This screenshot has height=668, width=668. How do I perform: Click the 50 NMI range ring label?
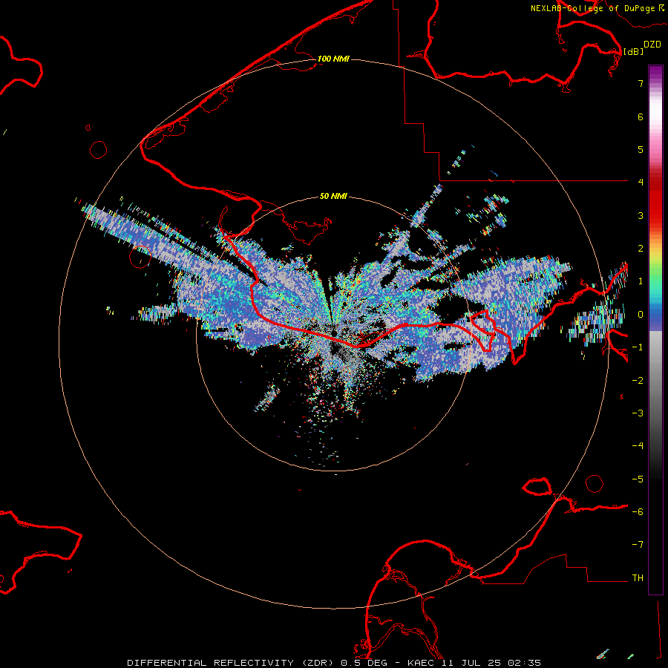point(333,196)
